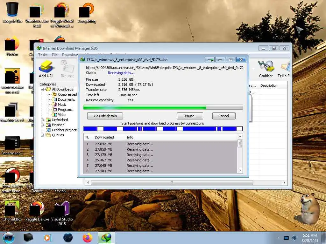The image size is (326, 244).
Task: Open Recycle Bin desktop icon
Action: coord(12,12)
